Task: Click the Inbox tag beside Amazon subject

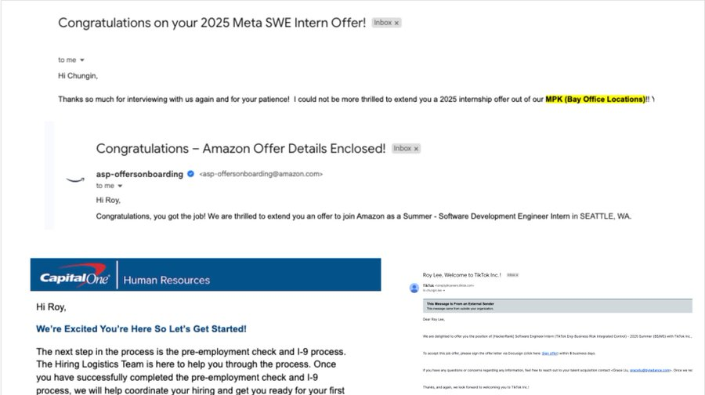Action: coord(402,148)
